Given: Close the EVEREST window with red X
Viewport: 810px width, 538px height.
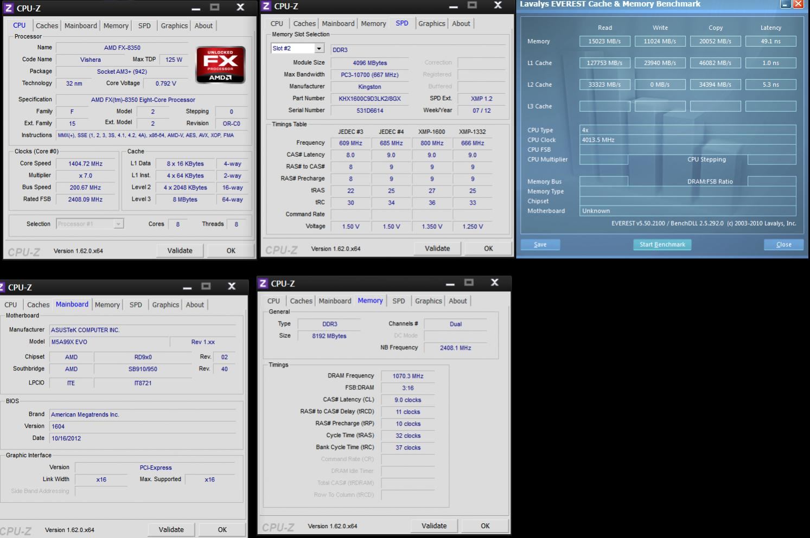Looking at the screenshot, I should click(x=798, y=4).
